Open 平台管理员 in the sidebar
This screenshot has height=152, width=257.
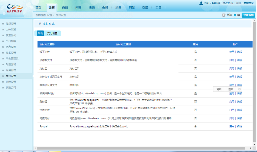(x=12, y=58)
